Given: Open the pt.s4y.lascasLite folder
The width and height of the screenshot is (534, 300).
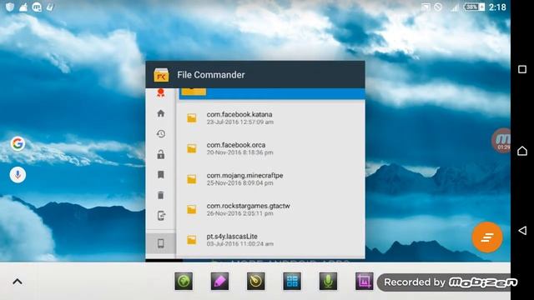Looking at the screenshot, I should pos(270,240).
